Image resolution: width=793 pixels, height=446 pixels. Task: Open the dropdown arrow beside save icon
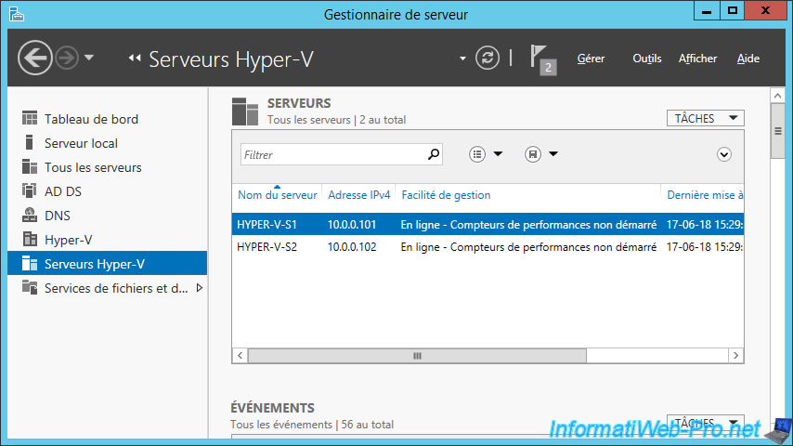coord(553,154)
